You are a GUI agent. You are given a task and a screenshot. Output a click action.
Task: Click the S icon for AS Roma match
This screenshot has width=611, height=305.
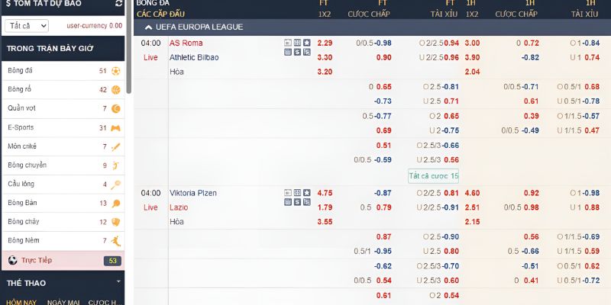pyautogui.click(x=297, y=52)
